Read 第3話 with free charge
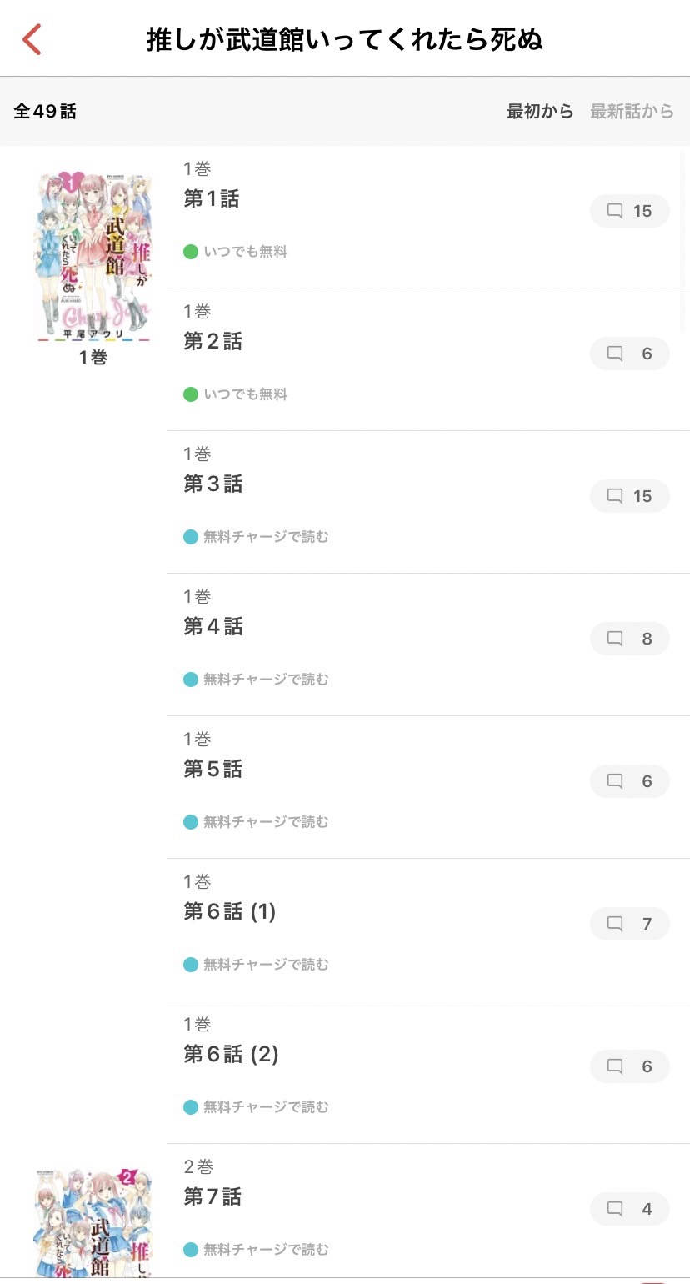690x1284 pixels. coord(265,537)
